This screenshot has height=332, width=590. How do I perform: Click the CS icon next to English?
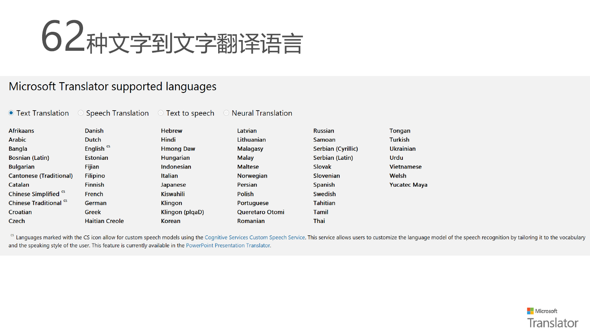click(x=108, y=146)
